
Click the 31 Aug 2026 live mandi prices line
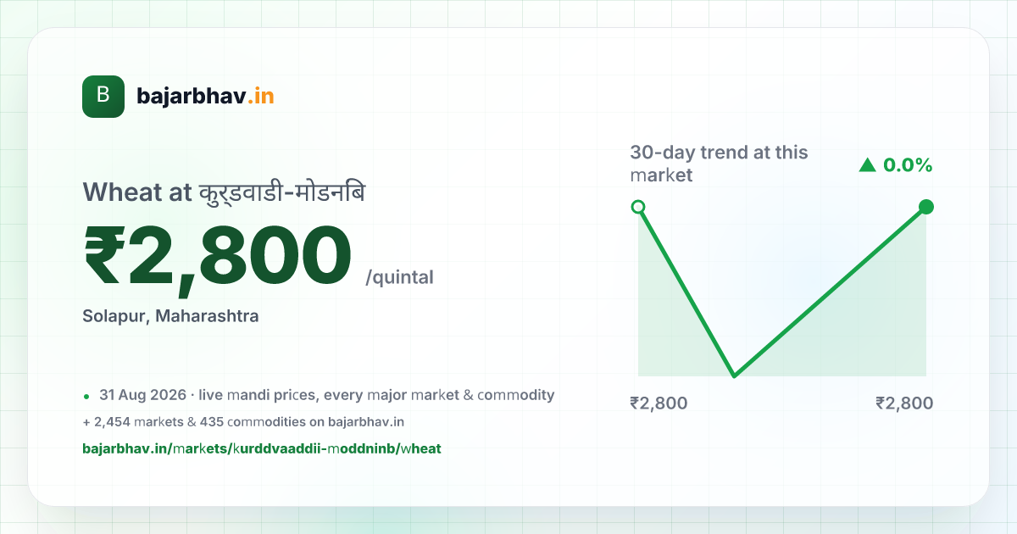point(327,395)
